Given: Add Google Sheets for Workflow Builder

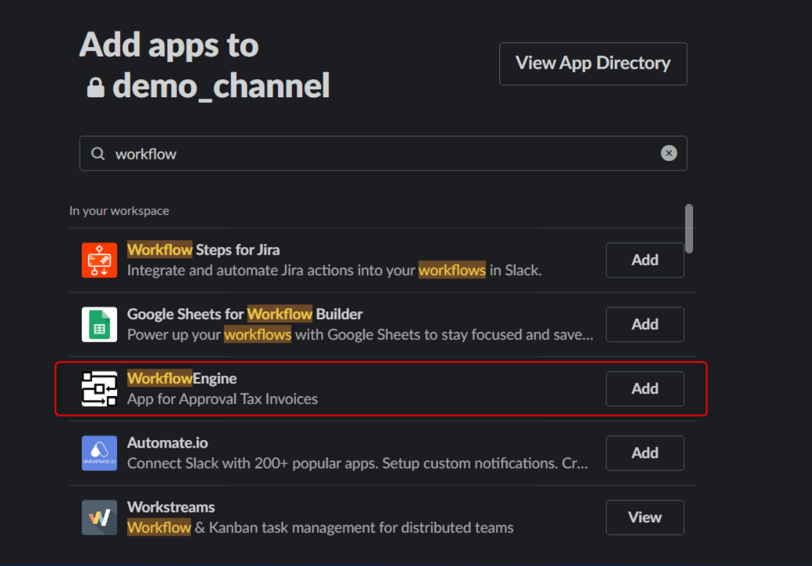Looking at the screenshot, I should click(x=644, y=324).
